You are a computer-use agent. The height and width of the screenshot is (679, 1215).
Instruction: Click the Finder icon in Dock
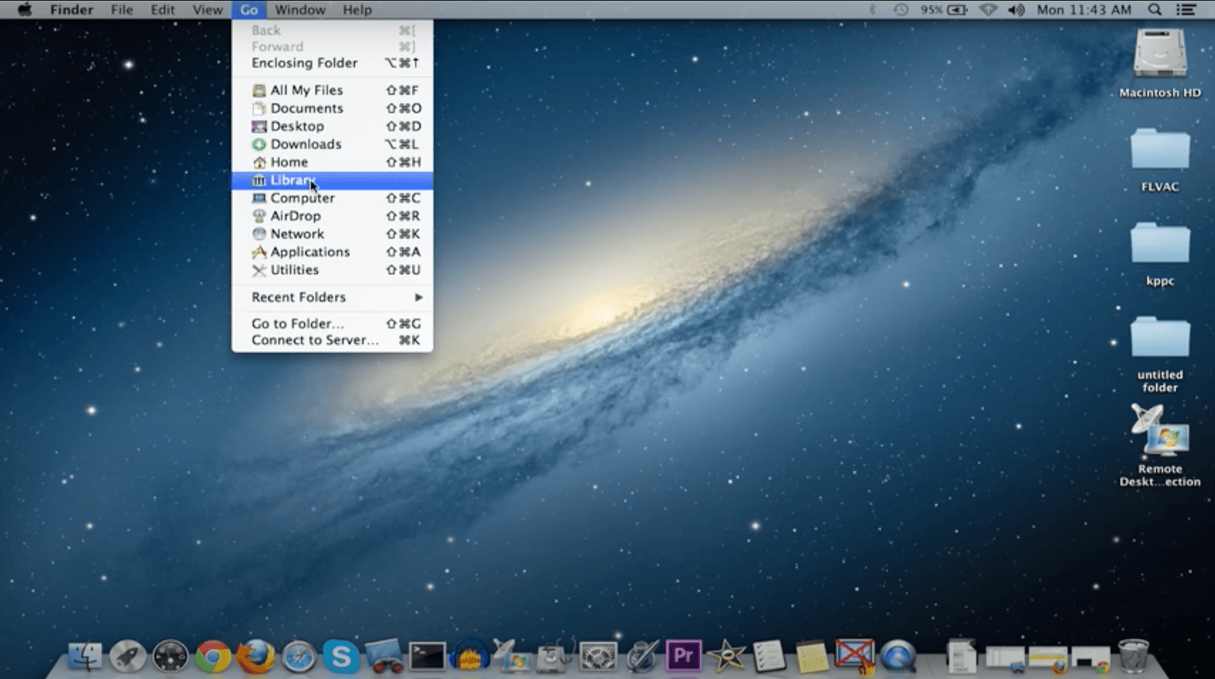(x=85, y=657)
